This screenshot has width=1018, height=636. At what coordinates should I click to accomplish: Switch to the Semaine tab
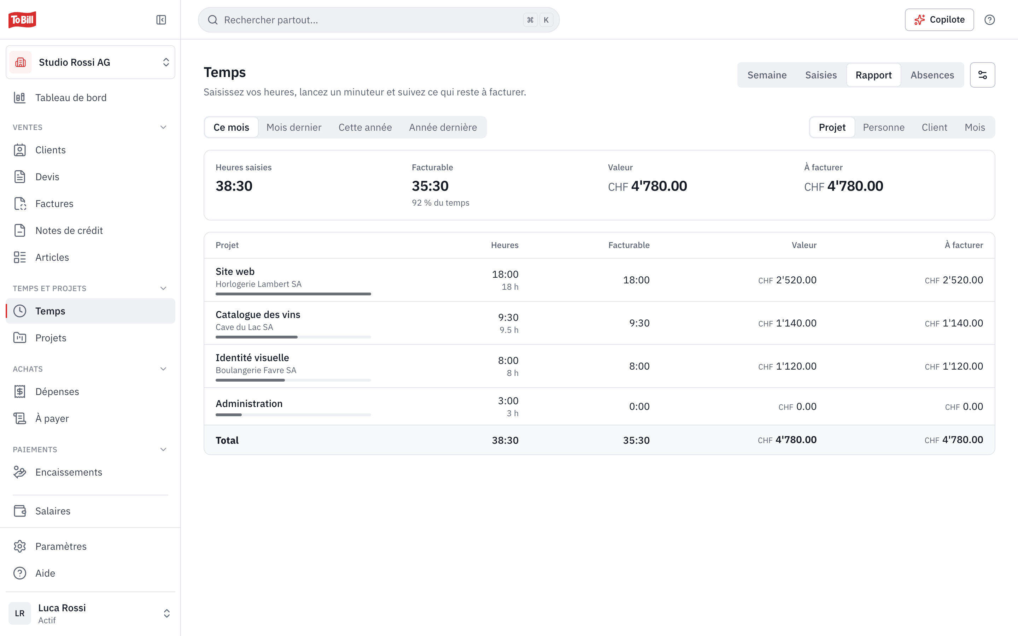click(x=767, y=75)
